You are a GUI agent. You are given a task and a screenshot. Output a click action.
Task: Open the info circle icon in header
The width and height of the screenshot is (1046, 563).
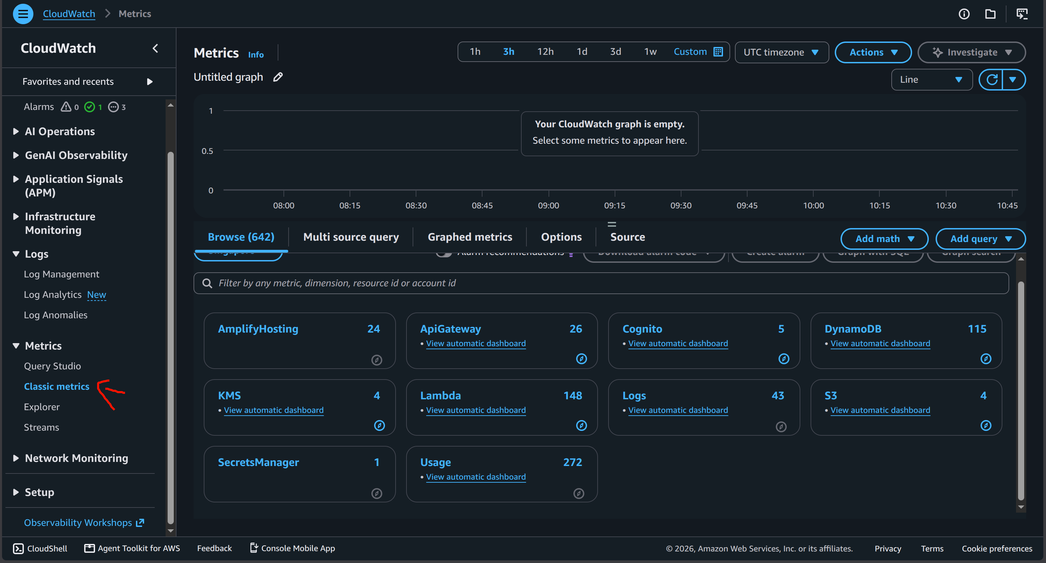click(x=964, y=14)
